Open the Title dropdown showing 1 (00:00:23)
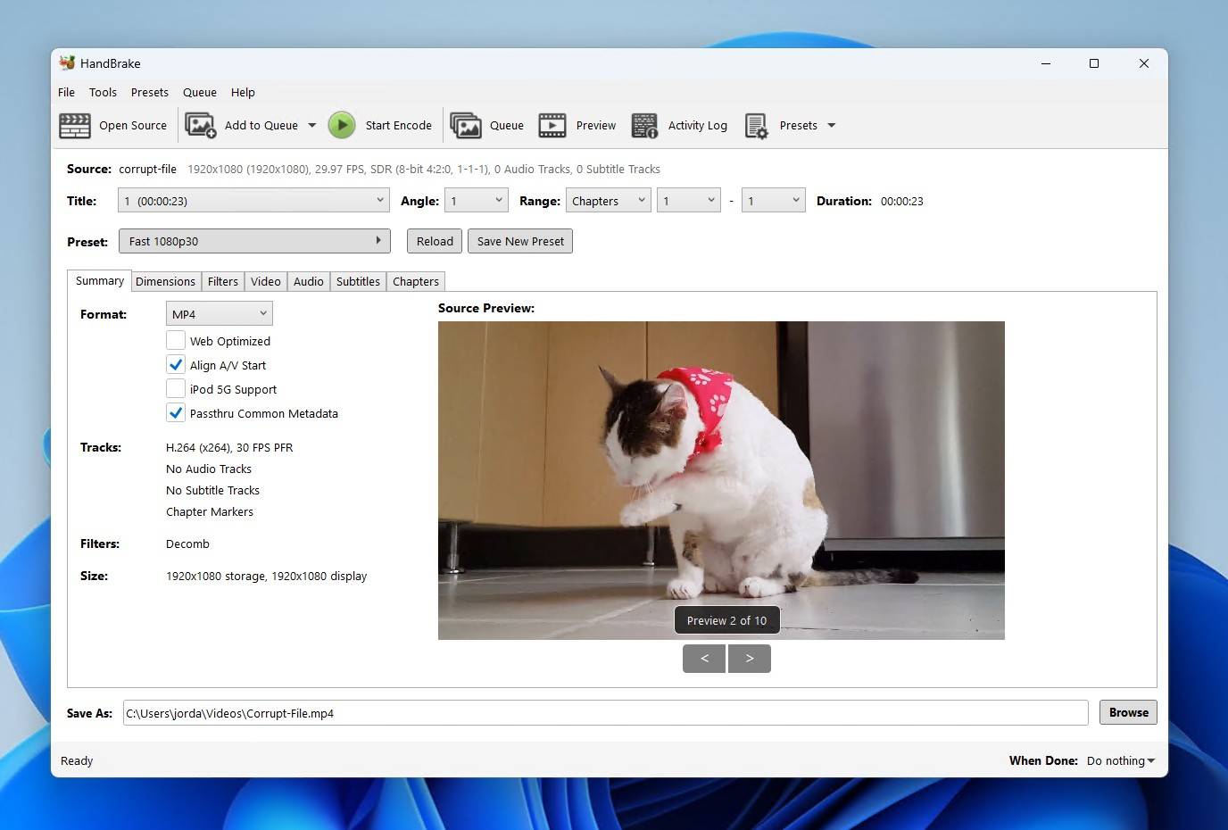This screenshot has height=830, width=1228. coord(254,201)
